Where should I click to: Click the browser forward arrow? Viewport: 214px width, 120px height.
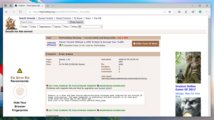(13, 12)
